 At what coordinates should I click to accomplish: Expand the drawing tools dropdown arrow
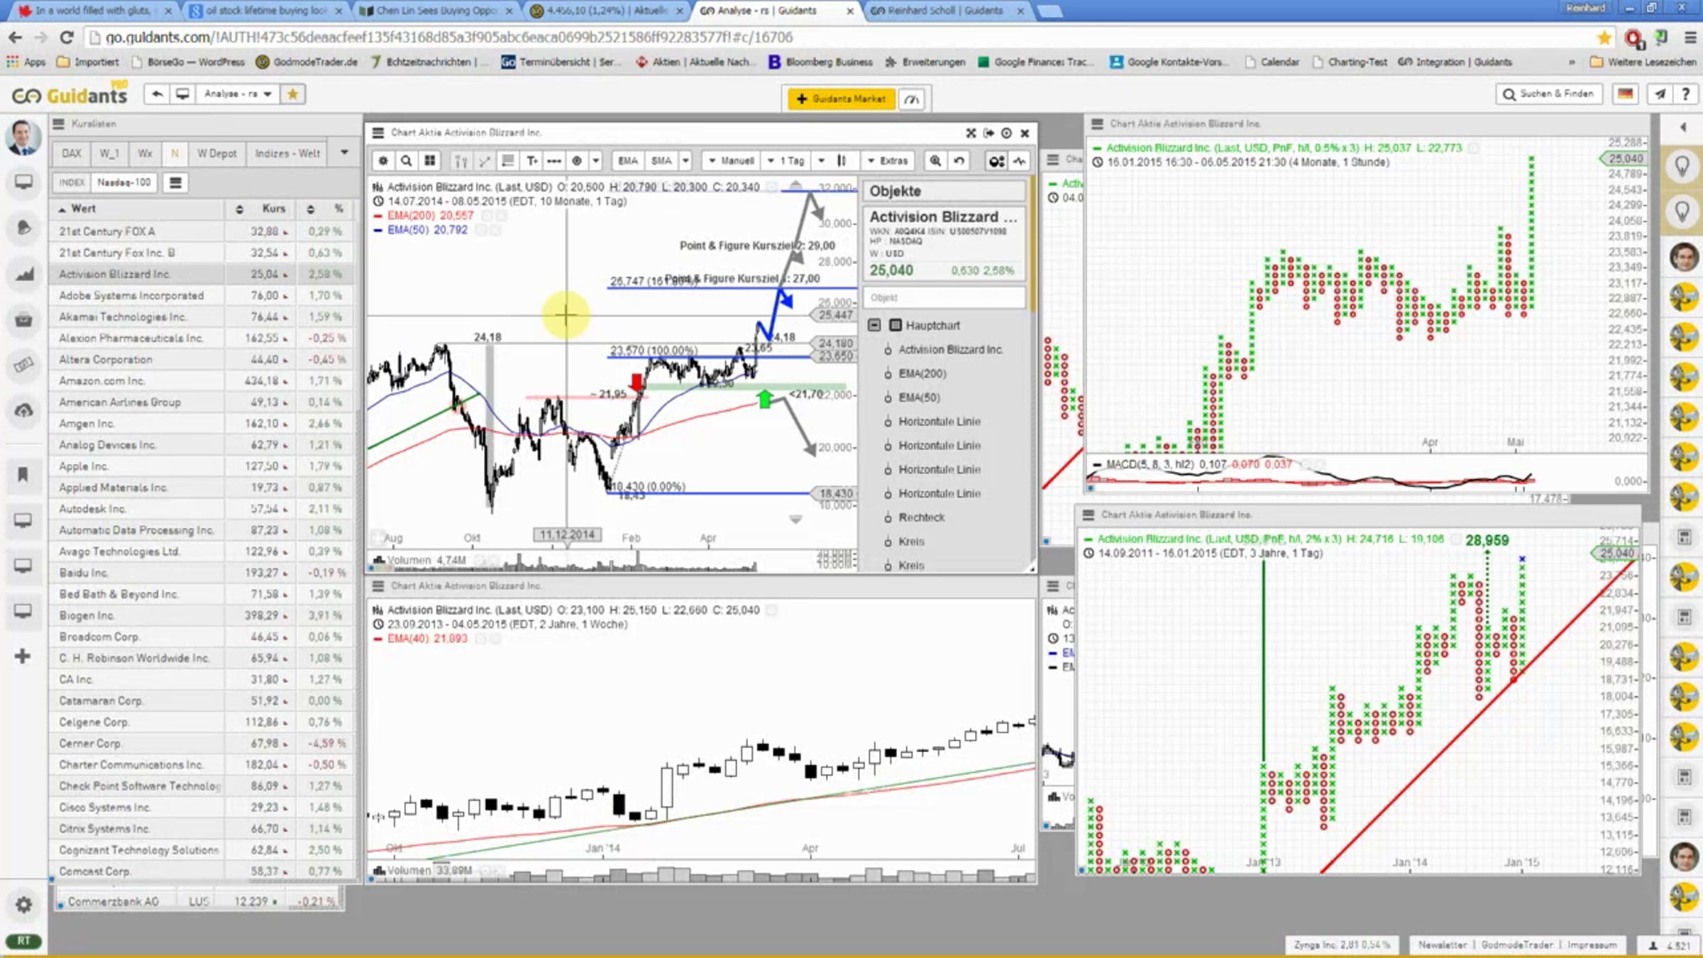tap(596, 161)
